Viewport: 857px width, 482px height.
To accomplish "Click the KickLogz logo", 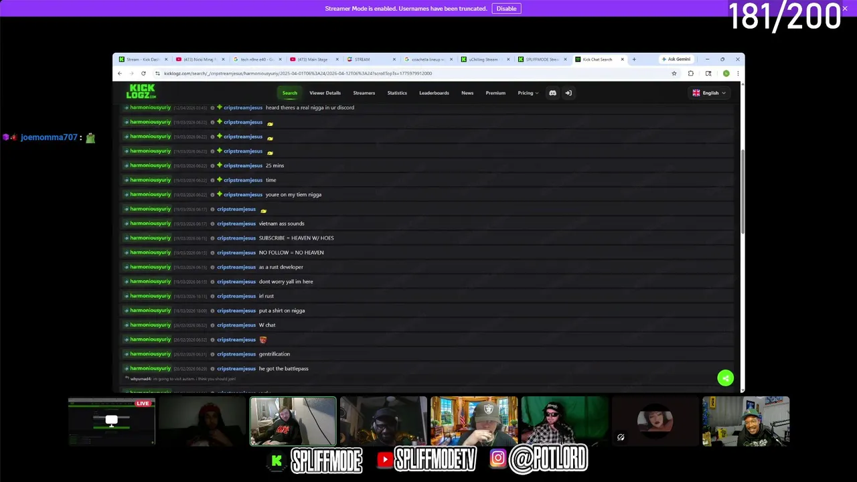I will [141, 91].
